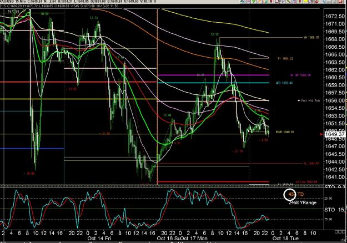Click the YL 1643.67 level label
The image size is (347, 243).
coord(311,164)
